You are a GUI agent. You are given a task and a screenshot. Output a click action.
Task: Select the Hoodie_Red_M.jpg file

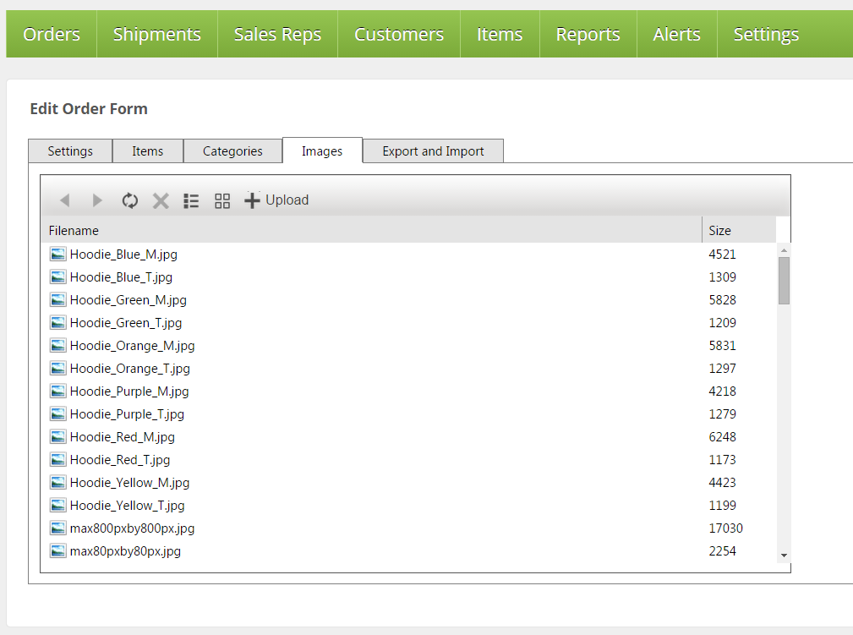pos(122,437)
